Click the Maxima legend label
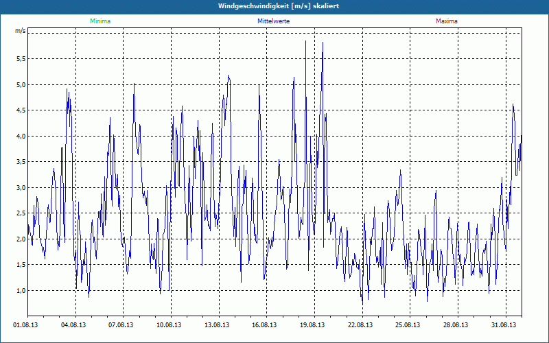Viewport: 549px width, 343px height. pos(447,21)
